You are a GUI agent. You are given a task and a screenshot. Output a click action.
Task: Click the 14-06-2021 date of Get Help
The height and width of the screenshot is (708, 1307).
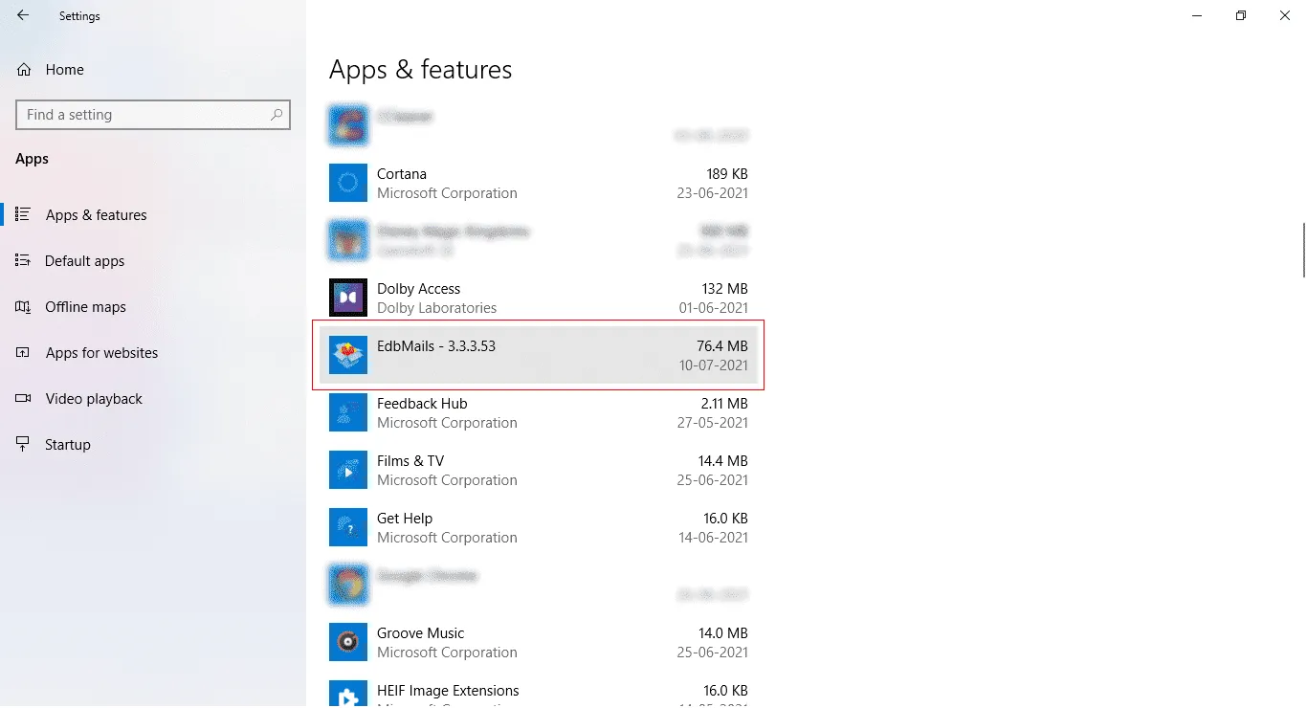[714, 538]
